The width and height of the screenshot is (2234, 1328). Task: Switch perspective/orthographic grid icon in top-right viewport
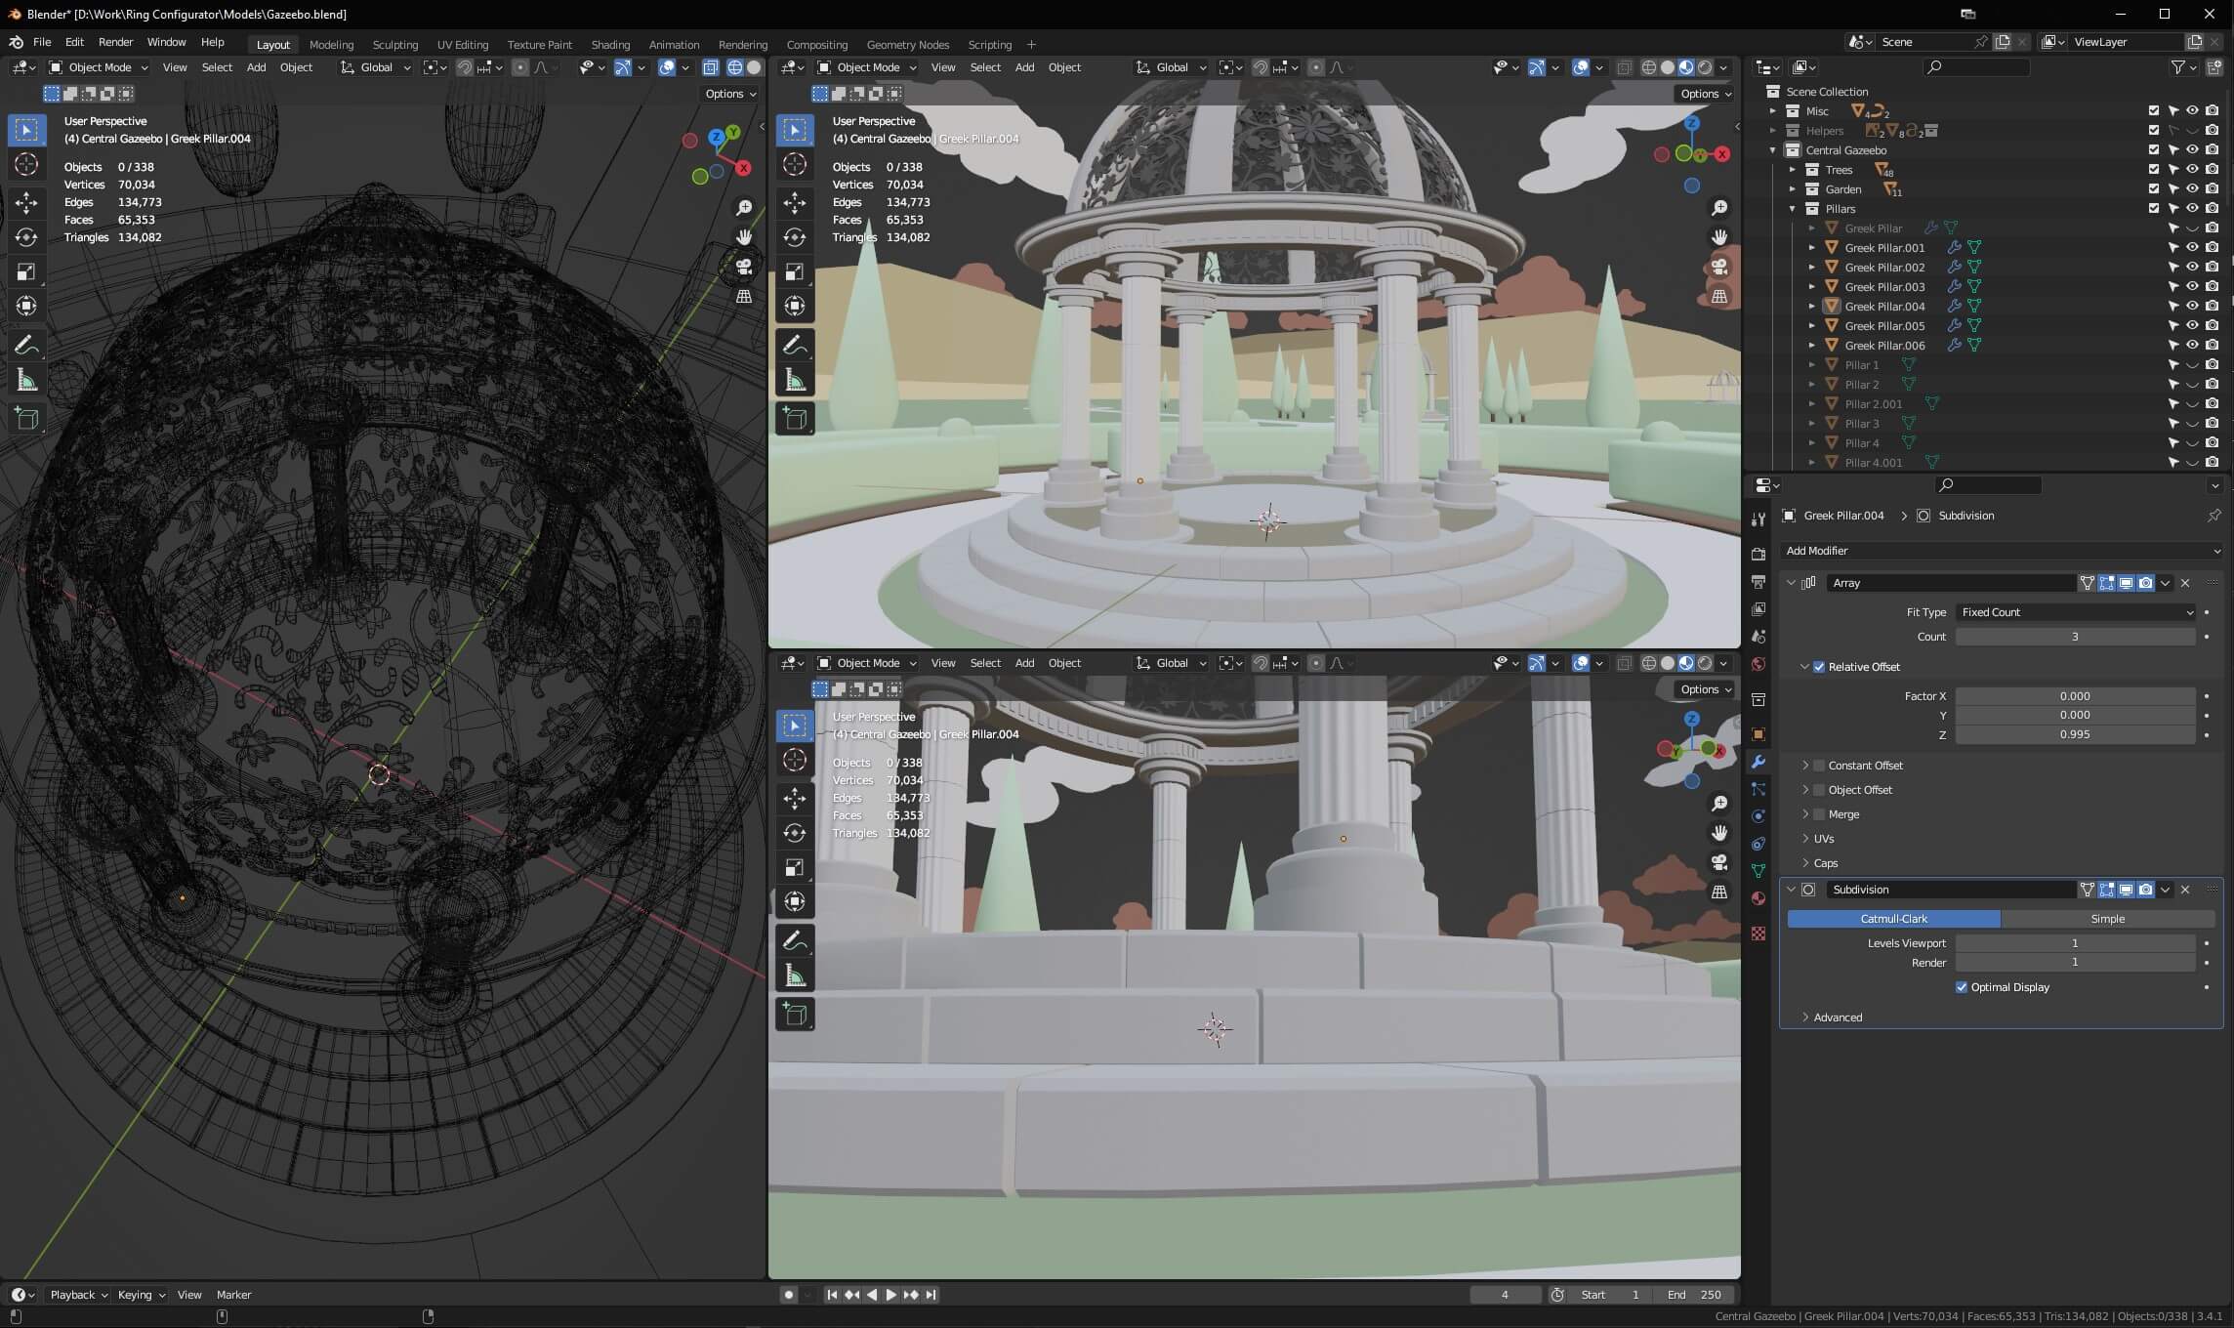1719,296
